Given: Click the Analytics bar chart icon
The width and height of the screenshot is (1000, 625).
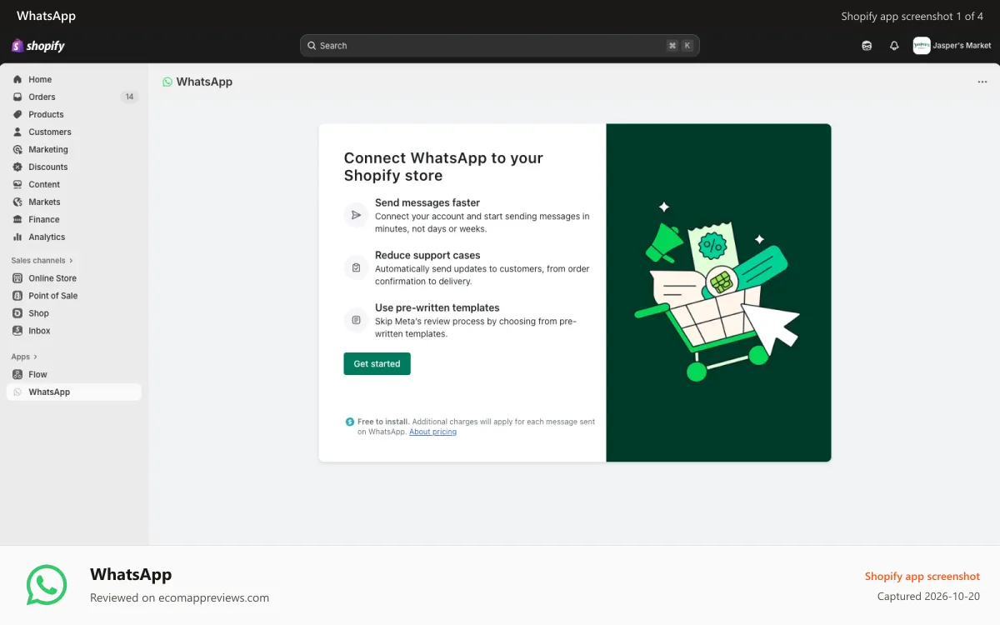Looking at the screenshot, I should pos(17,237).
